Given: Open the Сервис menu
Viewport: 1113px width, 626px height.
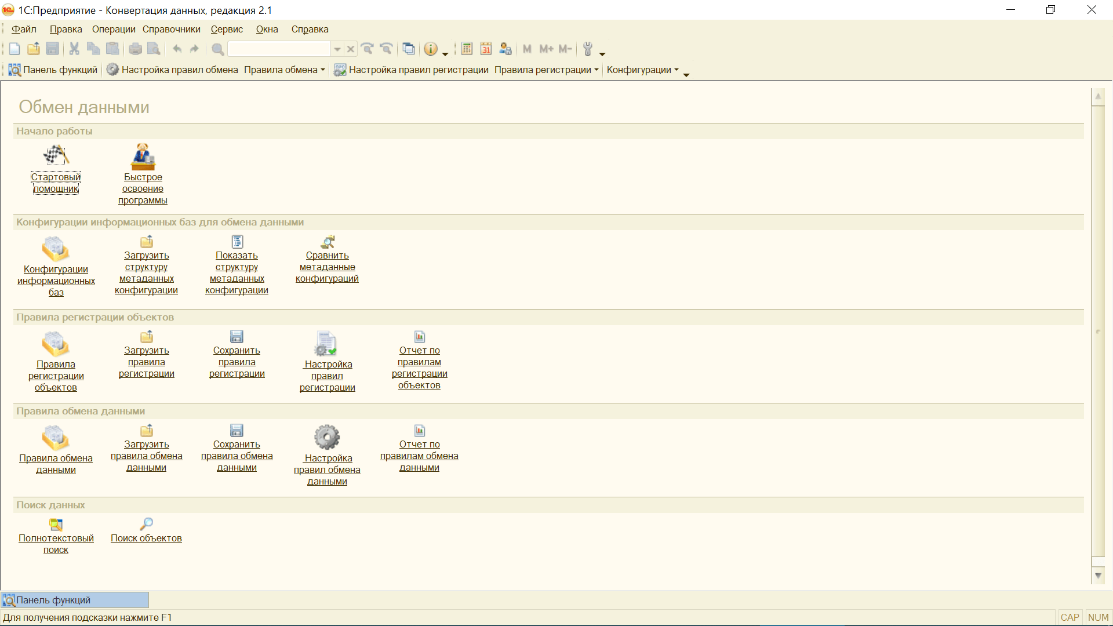Looking at the screenshot, I should tap(227, 29).
